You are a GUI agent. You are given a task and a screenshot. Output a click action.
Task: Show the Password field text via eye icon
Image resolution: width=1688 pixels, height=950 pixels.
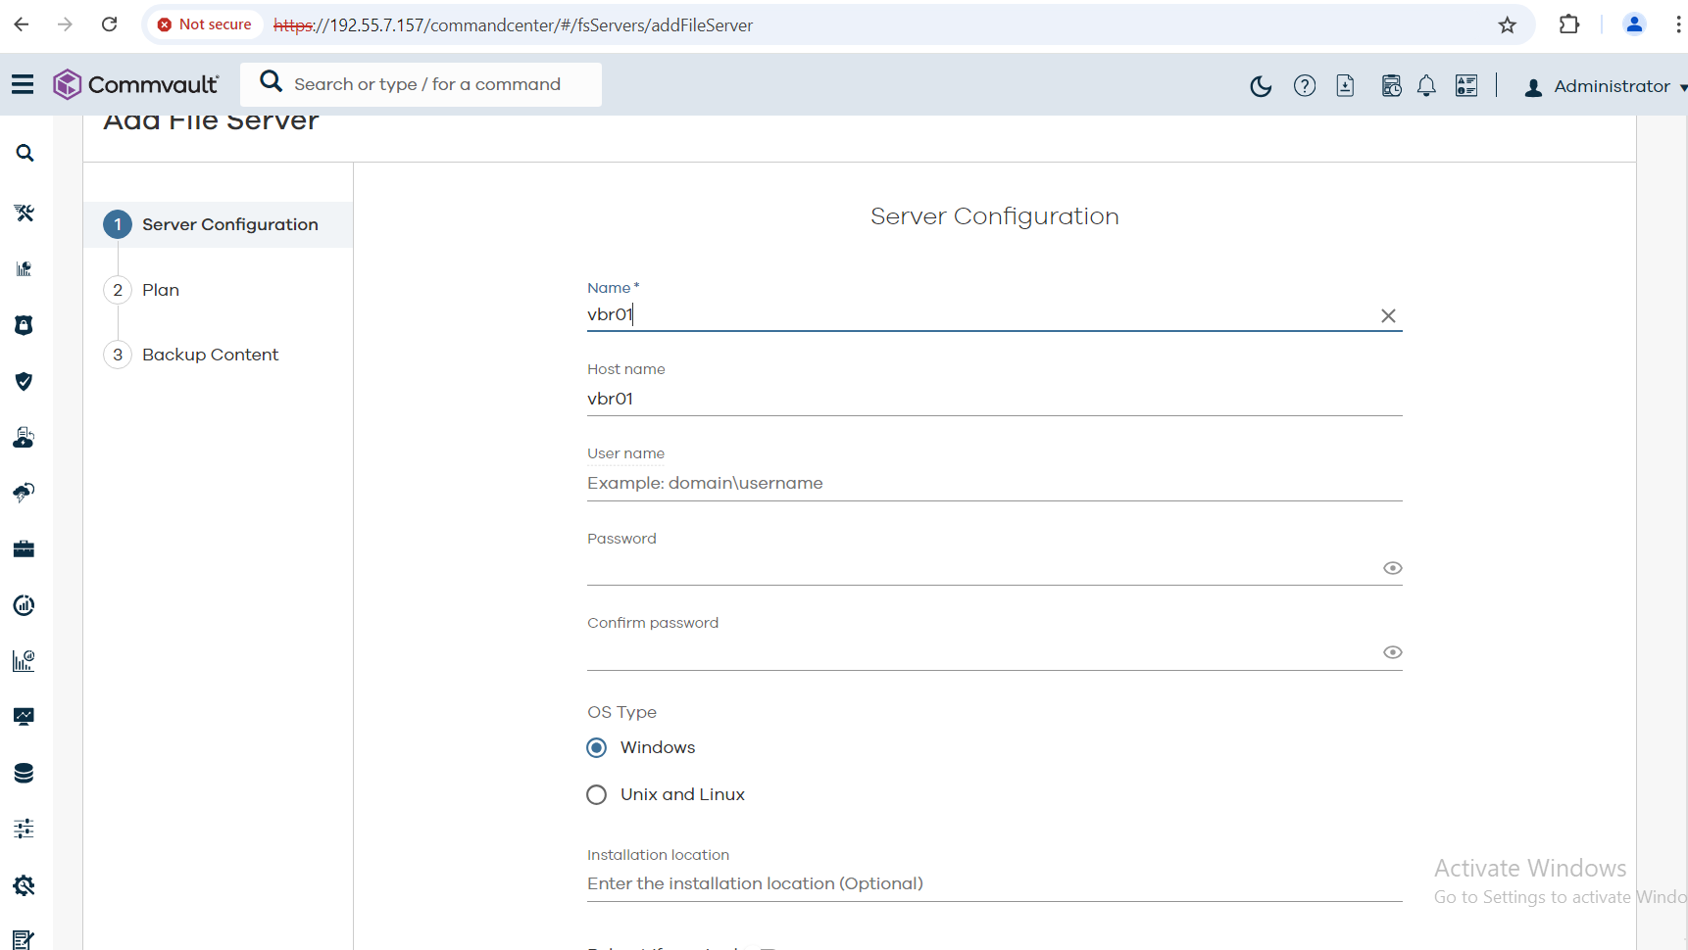click(x=1392, y=568)
